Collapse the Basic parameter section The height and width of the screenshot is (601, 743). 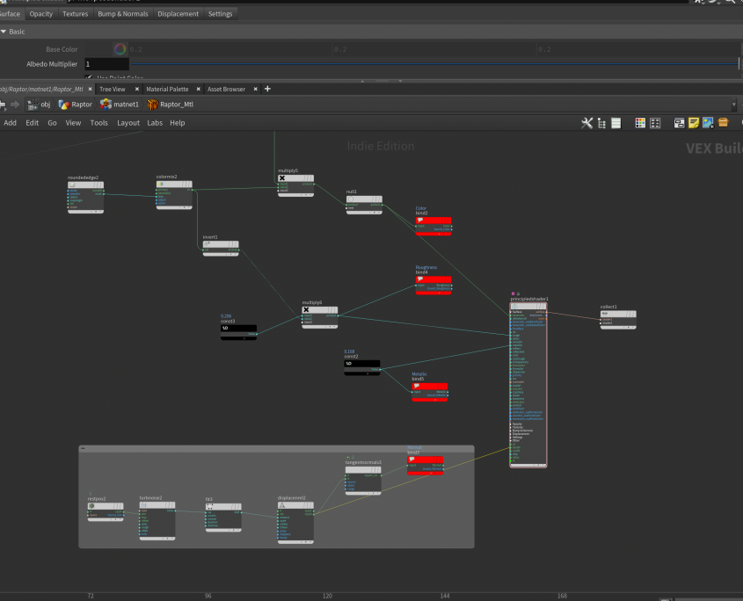pyautogui.click(x=4, y=32)
